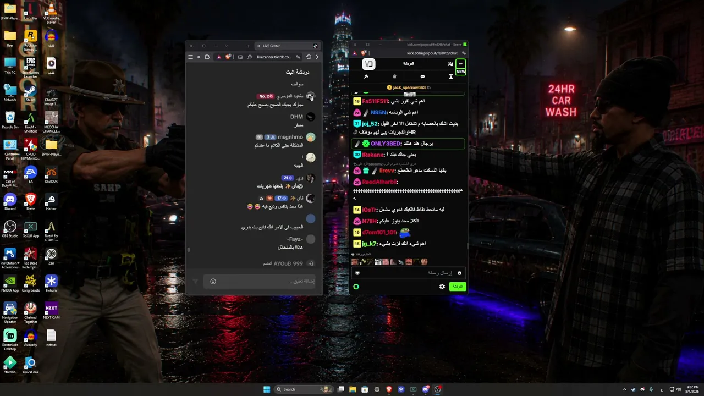Open the This PC desktop icon
704x396 pixels.
[10, 65]
